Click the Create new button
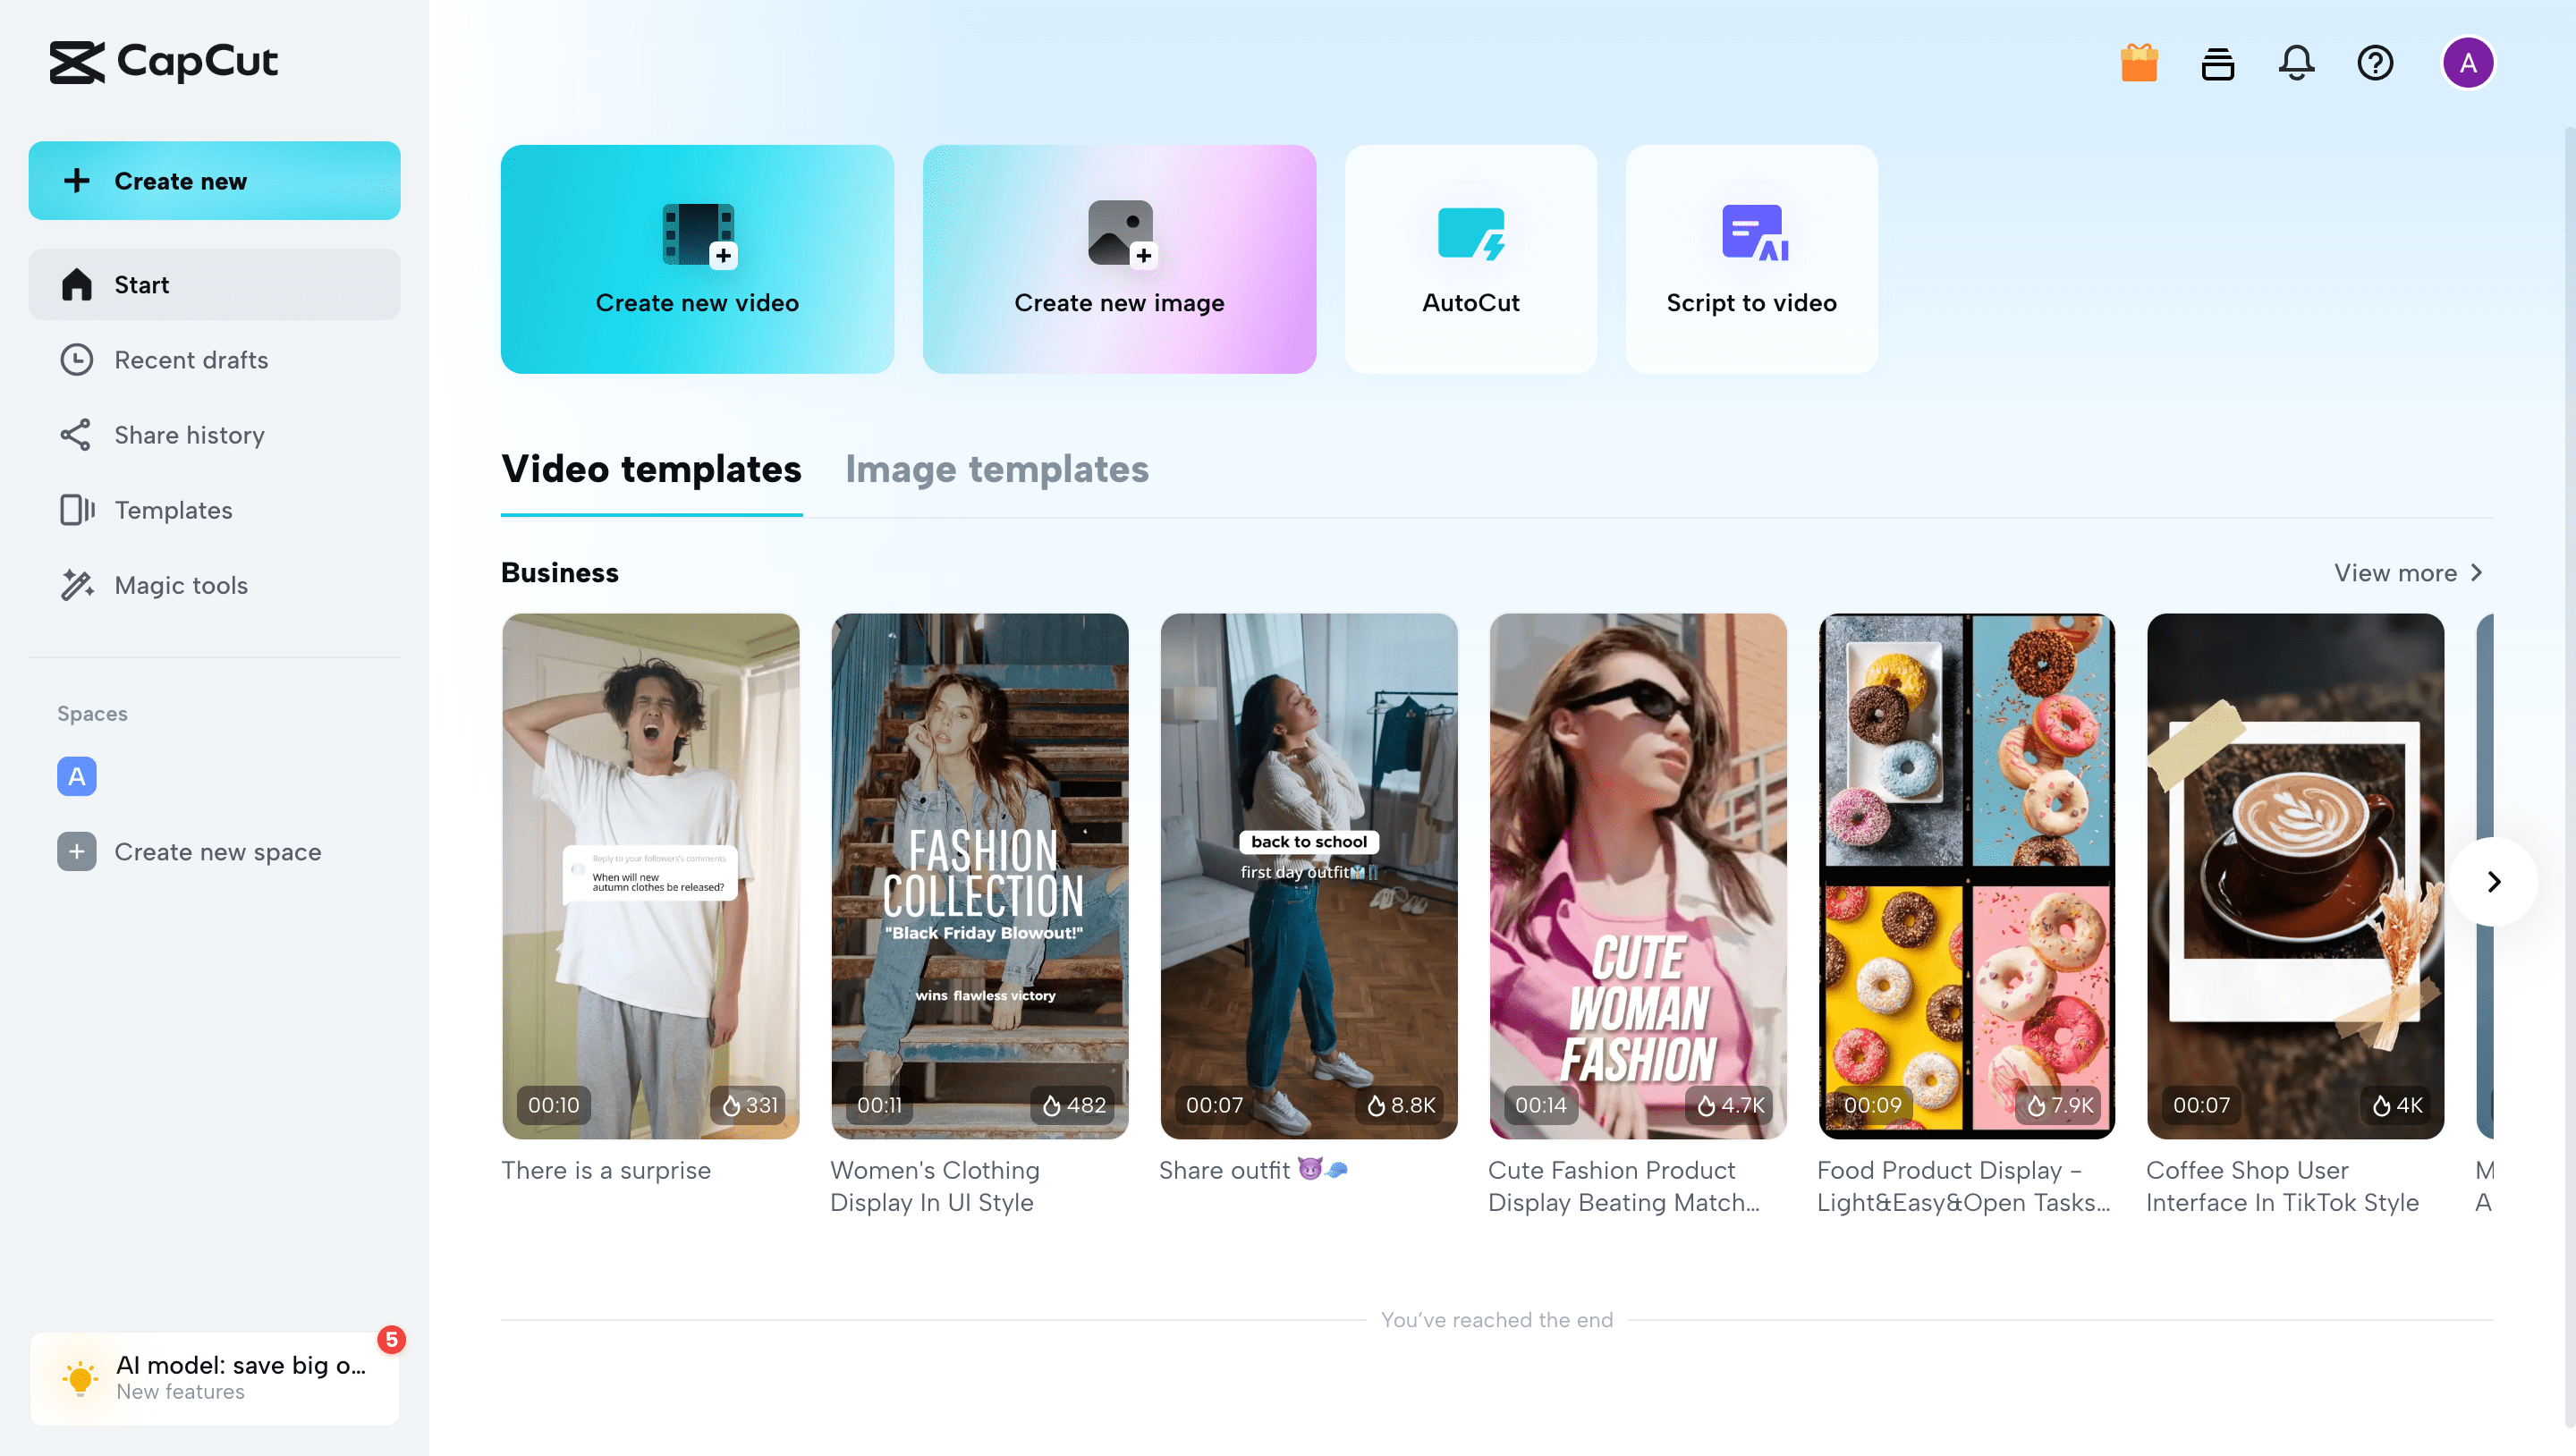This screenshot has height=1456, width=2576. coord(214,181)
